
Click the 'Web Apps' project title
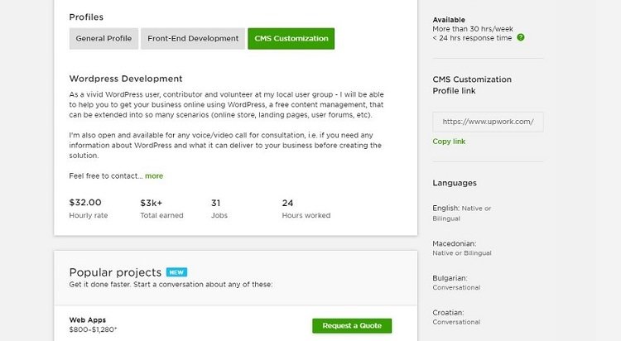click(x=88, y=320)
